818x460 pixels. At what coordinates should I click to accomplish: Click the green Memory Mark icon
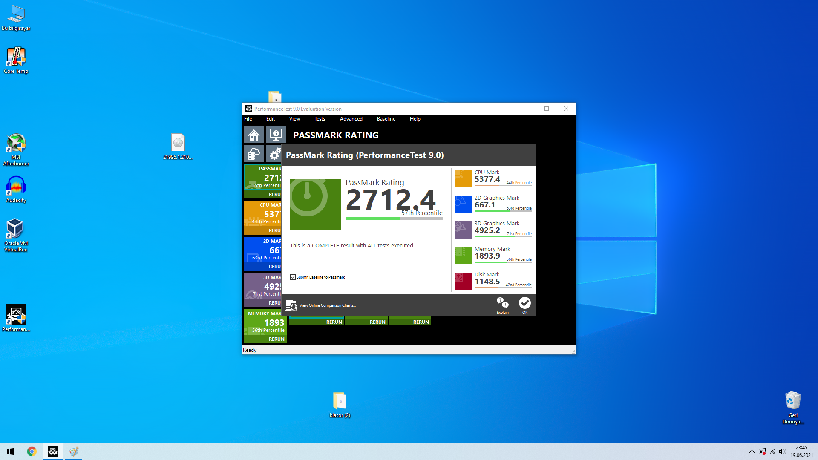pyautogui.click(x=464, y=256)
